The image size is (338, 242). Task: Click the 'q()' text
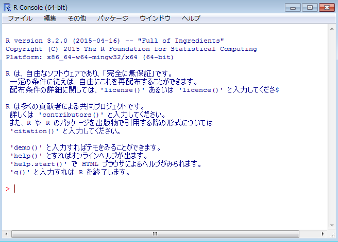click(20, 172)
